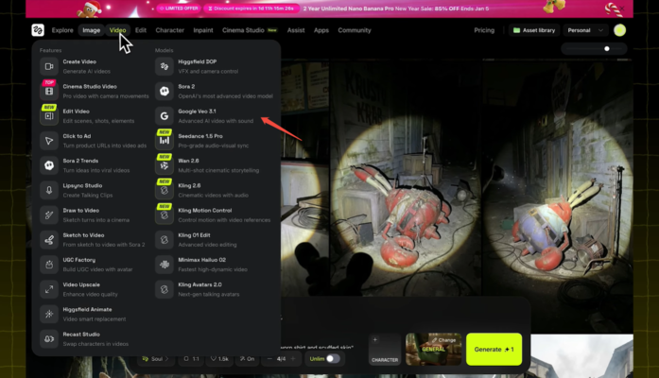Click the LIMITED OFFER banner badge
659x378 pixels.
point(179,9)
